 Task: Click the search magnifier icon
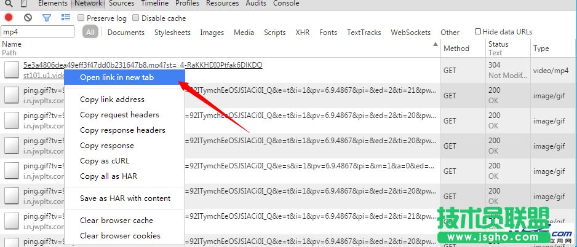(x=9, y=4)
